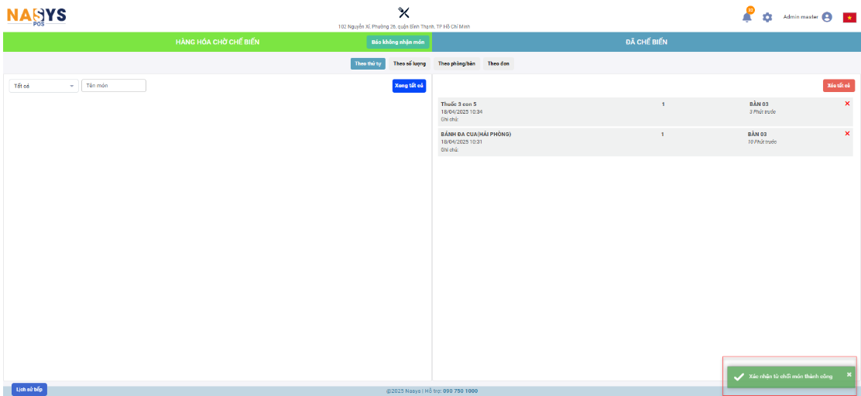Focus the Tên món search field

[x=114, y=86]
